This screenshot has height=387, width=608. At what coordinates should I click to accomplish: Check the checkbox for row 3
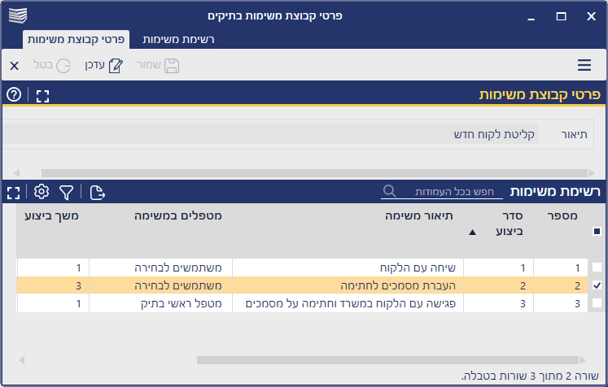click(597, 303)
